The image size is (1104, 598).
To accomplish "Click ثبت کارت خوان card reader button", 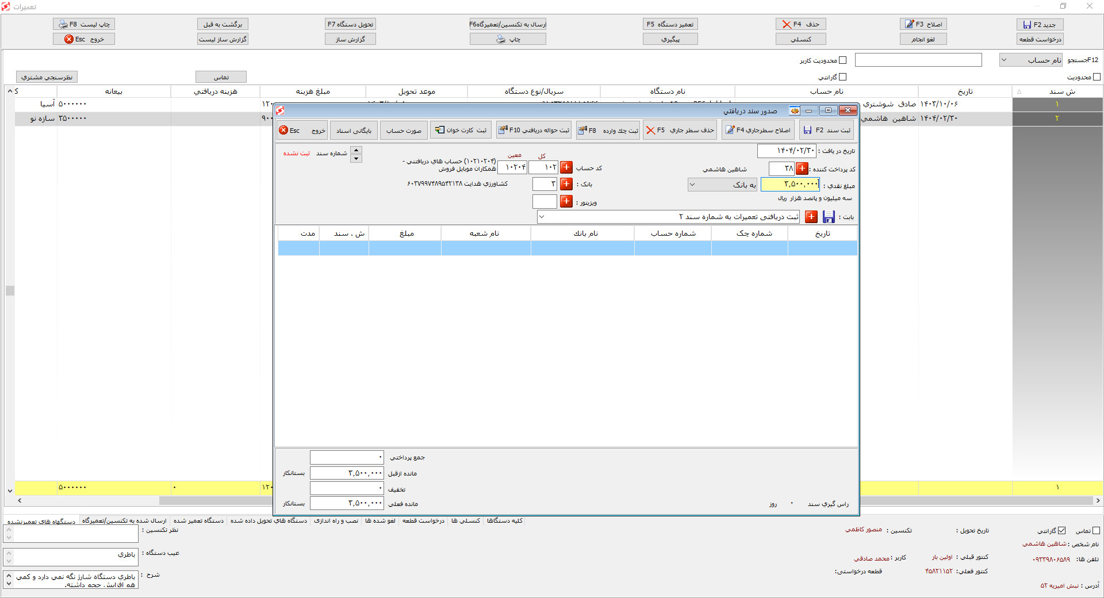I will pyautogui.click(x=461, y=130).
